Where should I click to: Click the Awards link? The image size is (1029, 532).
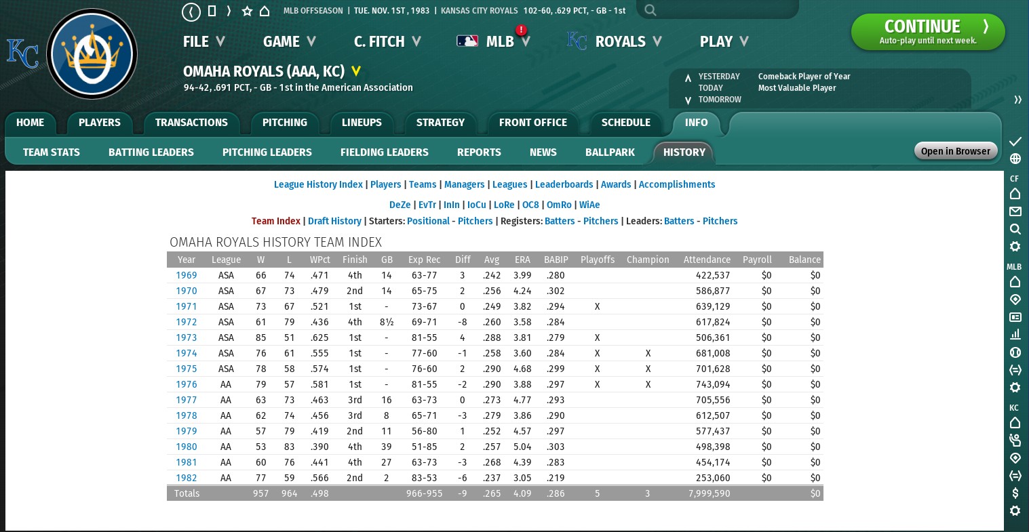[616, 184]
